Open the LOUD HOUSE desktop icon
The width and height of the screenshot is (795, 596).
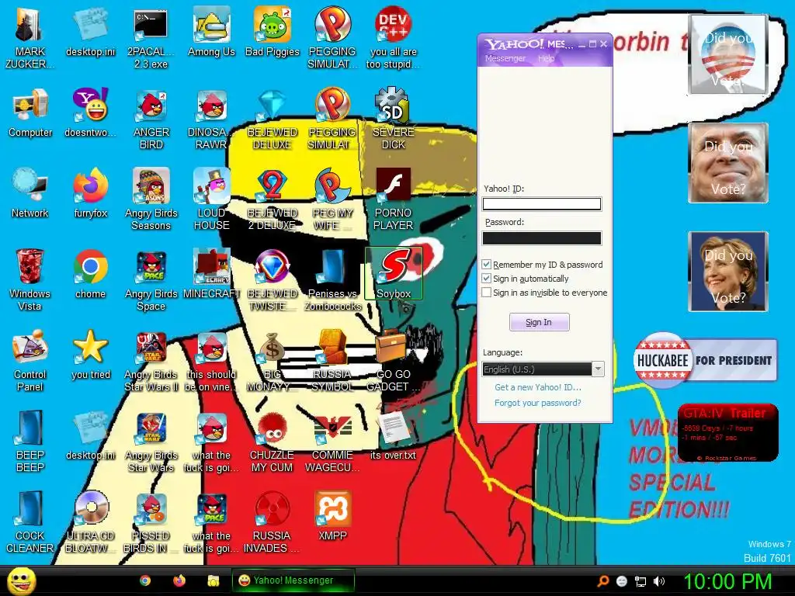tap(211, 199)
